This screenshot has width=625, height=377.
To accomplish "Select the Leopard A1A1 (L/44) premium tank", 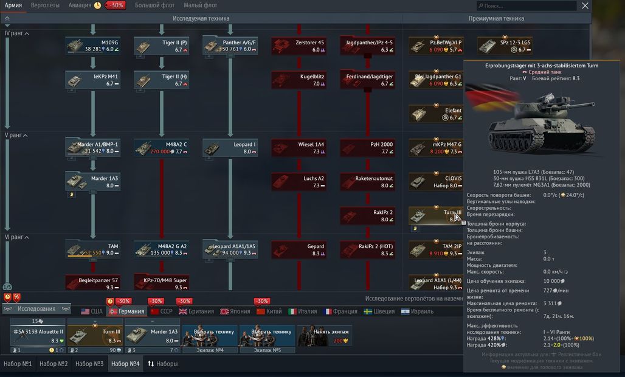I will [x=436, y=283].
